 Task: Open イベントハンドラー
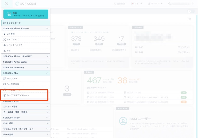point(26,45)
